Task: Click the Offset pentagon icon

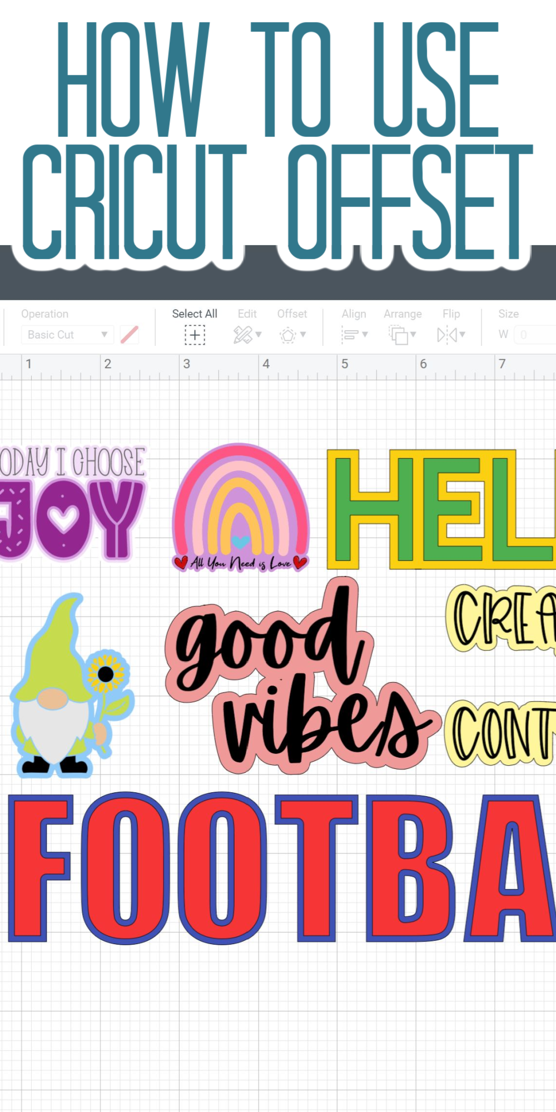Action: [288, 335]
